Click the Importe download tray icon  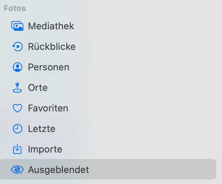point(17,150)
